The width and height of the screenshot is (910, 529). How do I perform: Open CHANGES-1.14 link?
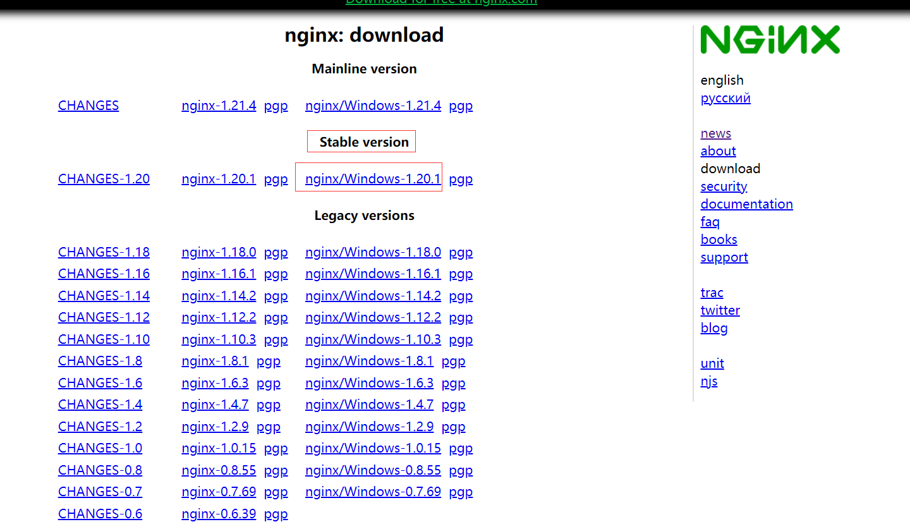[x=104, y=296]
